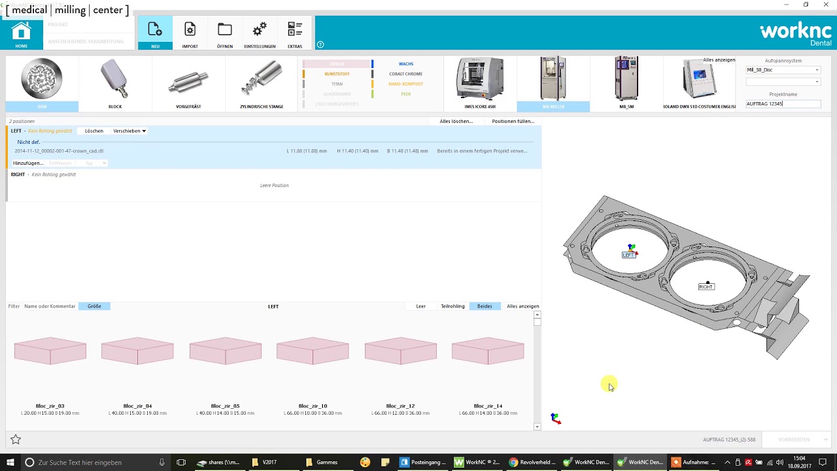Open the Öffnen folder icon

click(225, 34)
